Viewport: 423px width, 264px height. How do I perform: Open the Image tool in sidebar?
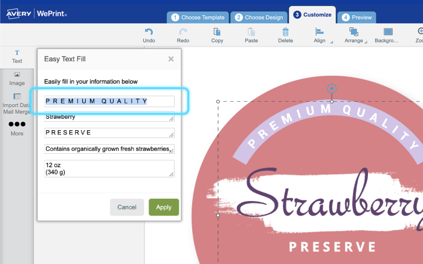[17, 78]
